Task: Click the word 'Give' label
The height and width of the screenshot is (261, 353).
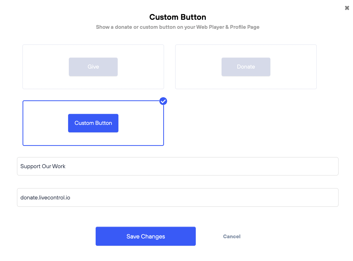Action: 93,67
